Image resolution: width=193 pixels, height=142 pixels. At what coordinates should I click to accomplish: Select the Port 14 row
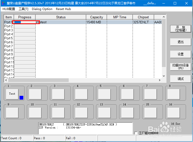(83, 74)
